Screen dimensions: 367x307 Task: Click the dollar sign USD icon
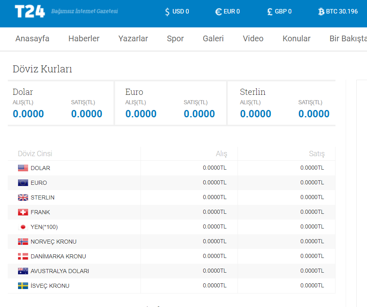tap(167, 11)
